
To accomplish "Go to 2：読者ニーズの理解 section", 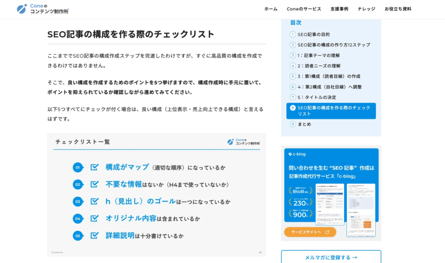I will 319,66.
